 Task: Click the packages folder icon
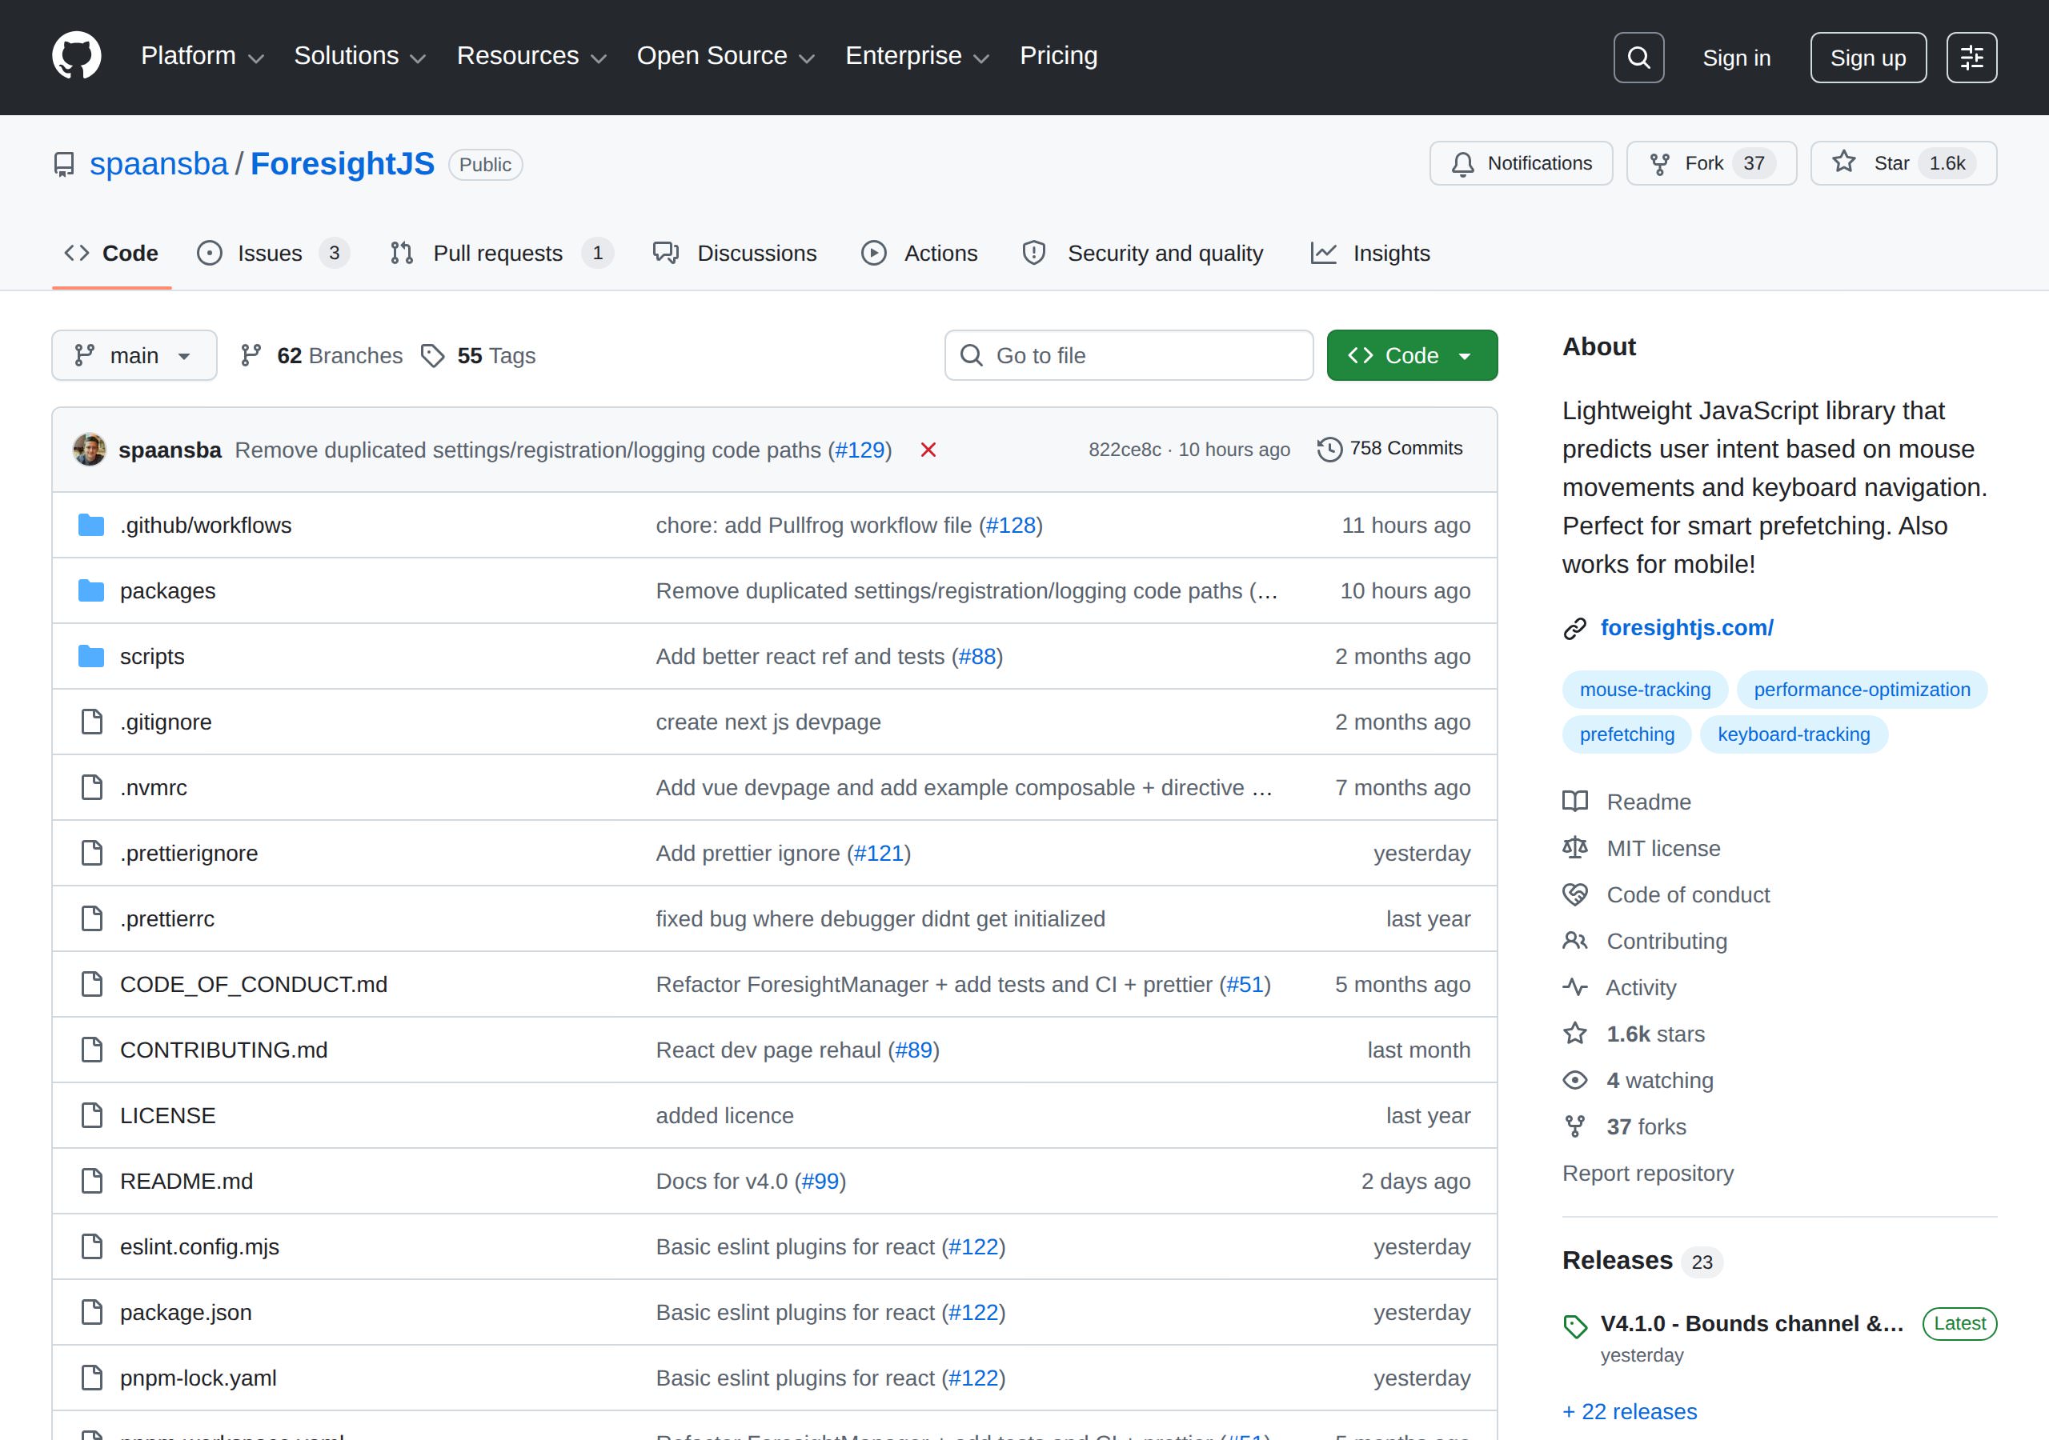pyautogui.click(x=91, y=590)
